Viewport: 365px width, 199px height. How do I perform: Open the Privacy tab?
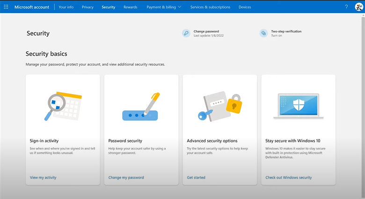(x=88, y=7)
